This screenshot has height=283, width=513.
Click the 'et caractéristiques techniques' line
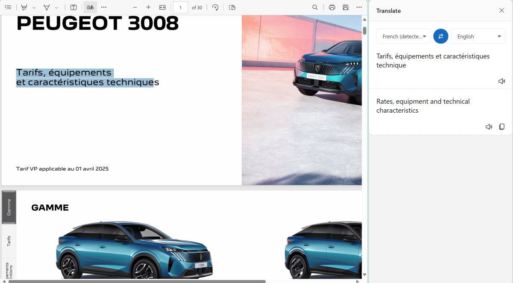pos(88,82)
